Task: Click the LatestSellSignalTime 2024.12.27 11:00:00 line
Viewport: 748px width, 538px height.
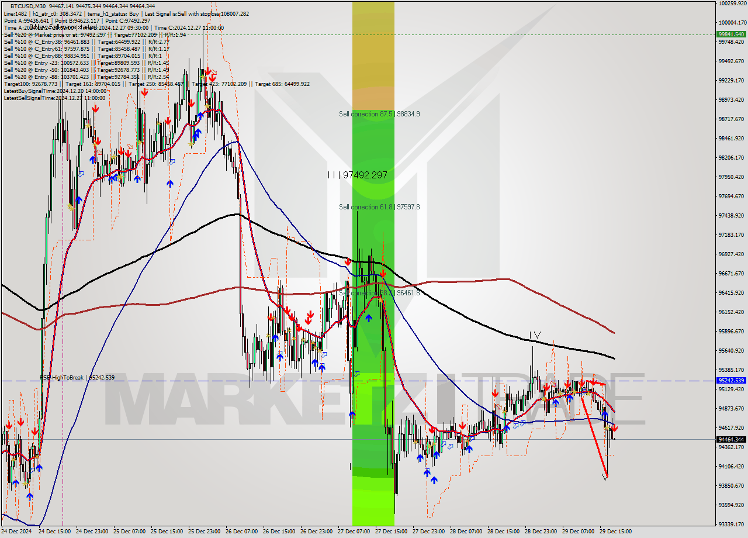Action: (x=55, y=98)
